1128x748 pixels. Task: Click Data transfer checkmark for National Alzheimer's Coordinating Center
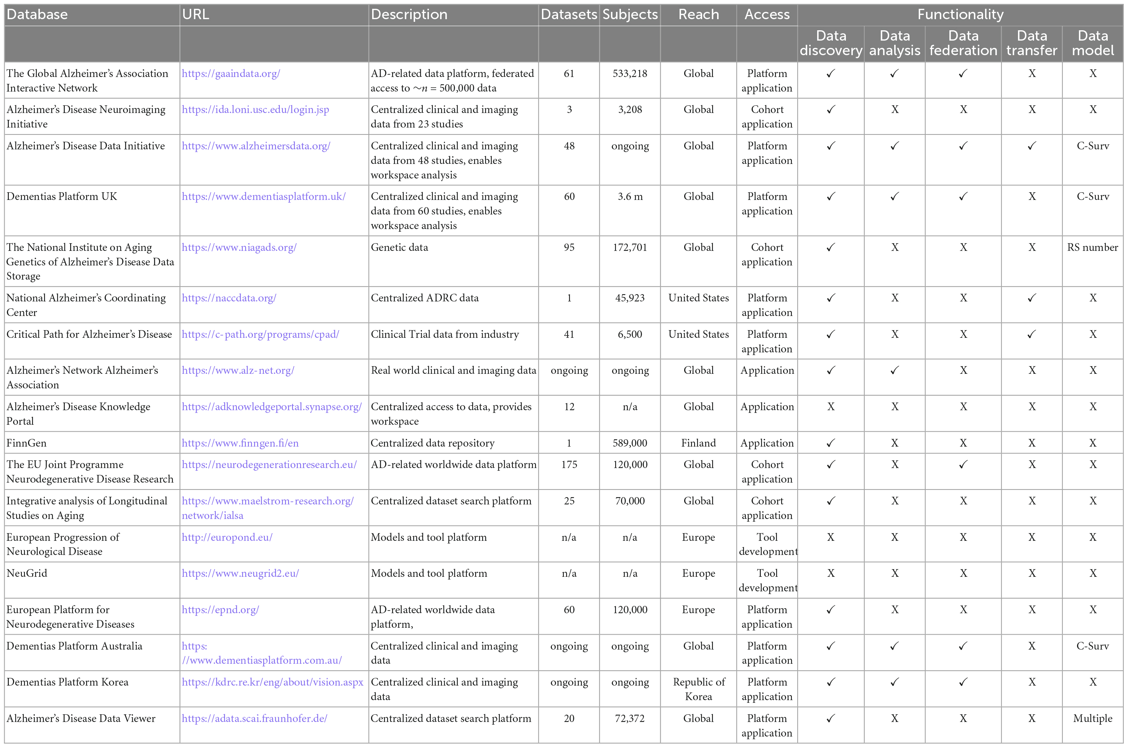pyautogui.click(x=1032, y=298)
